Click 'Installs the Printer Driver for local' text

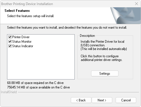[102, 42]
